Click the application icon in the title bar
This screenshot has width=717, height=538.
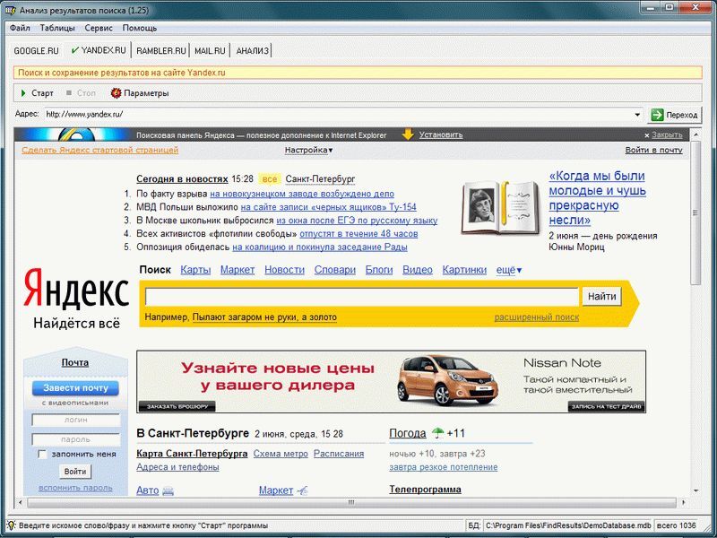tap(10, 9)
